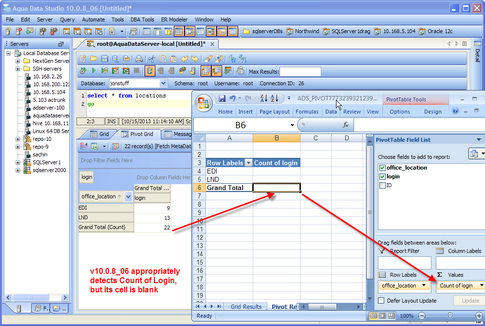
Task: Click New file icon in query toolbar
Action: [83, 59]
